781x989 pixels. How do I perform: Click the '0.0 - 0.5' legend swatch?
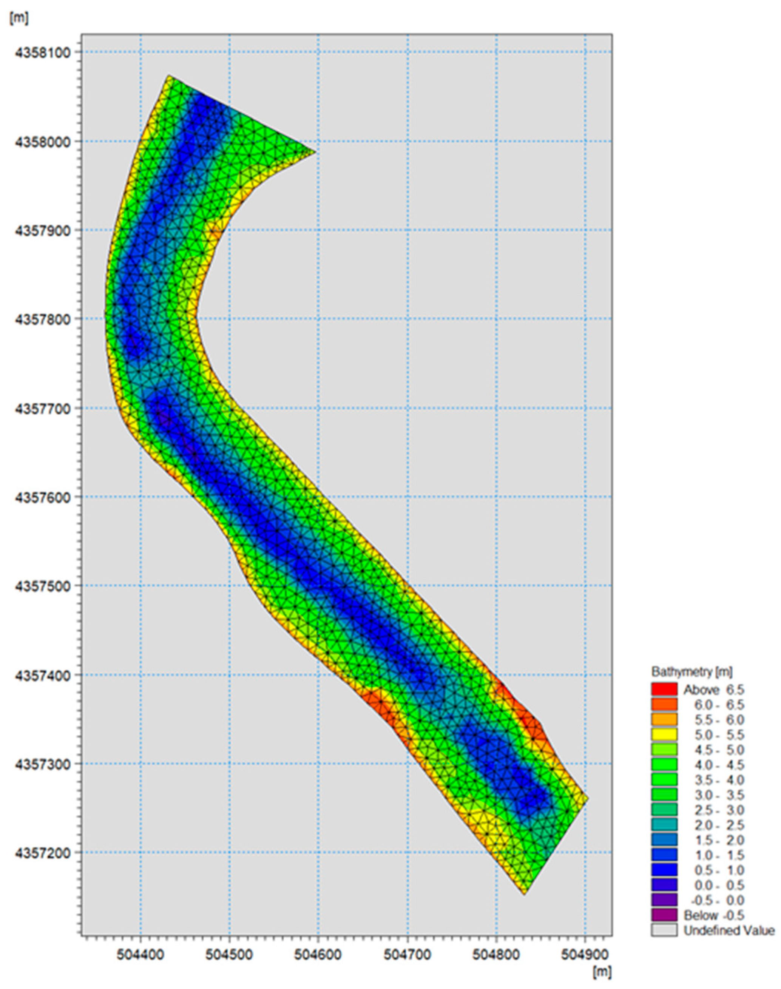[664, 886]
